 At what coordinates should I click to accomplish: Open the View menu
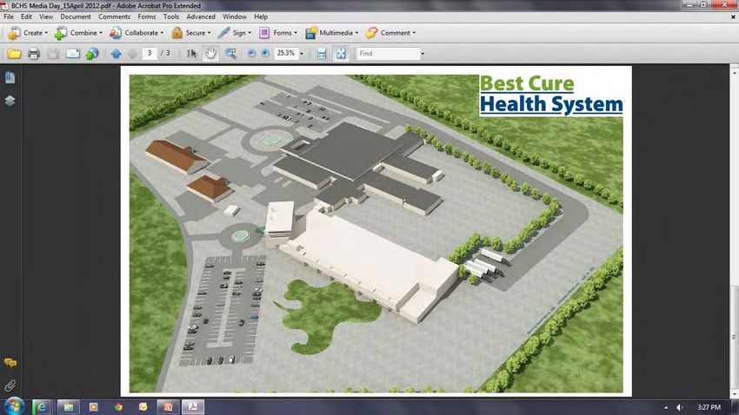[x=46, y=16]
